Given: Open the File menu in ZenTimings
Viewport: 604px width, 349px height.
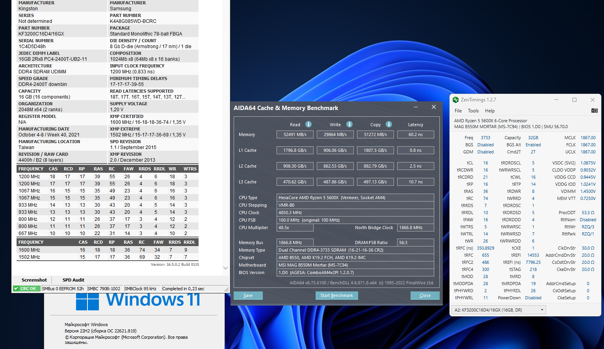Looking at the screenshot, I should [x=458, y=111].
